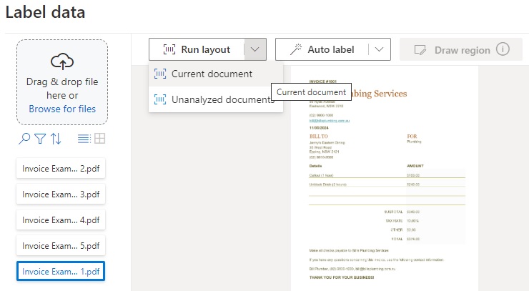This screenshot has height=291, width=529.
Task: Click Run layout button
Action: [x=197, y=49]
